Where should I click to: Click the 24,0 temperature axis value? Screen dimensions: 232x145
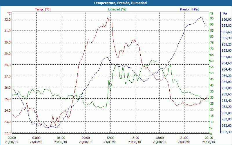coord(8,110)
